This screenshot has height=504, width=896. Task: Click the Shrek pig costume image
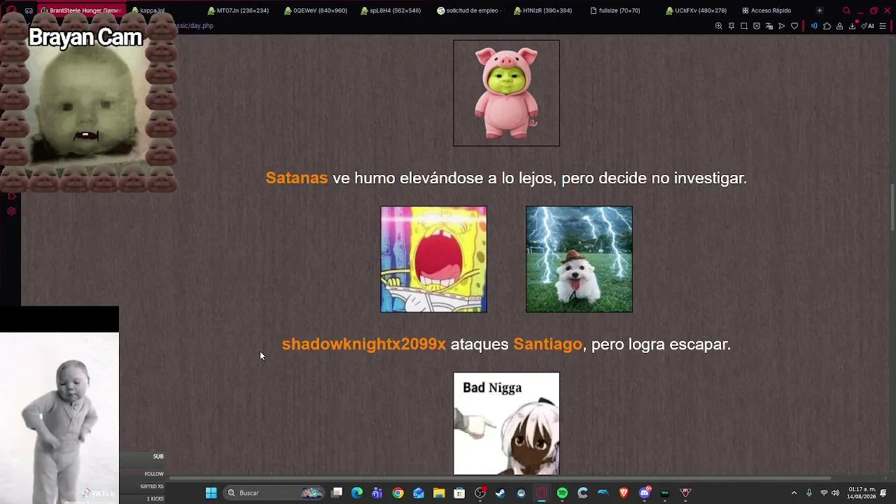506,93
